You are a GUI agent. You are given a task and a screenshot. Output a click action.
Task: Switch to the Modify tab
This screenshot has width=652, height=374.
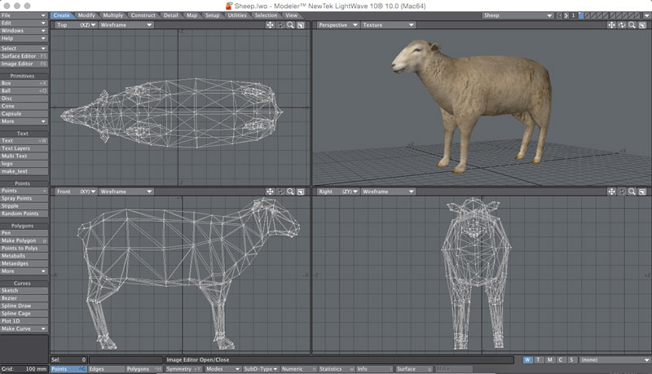click(86, 15)
